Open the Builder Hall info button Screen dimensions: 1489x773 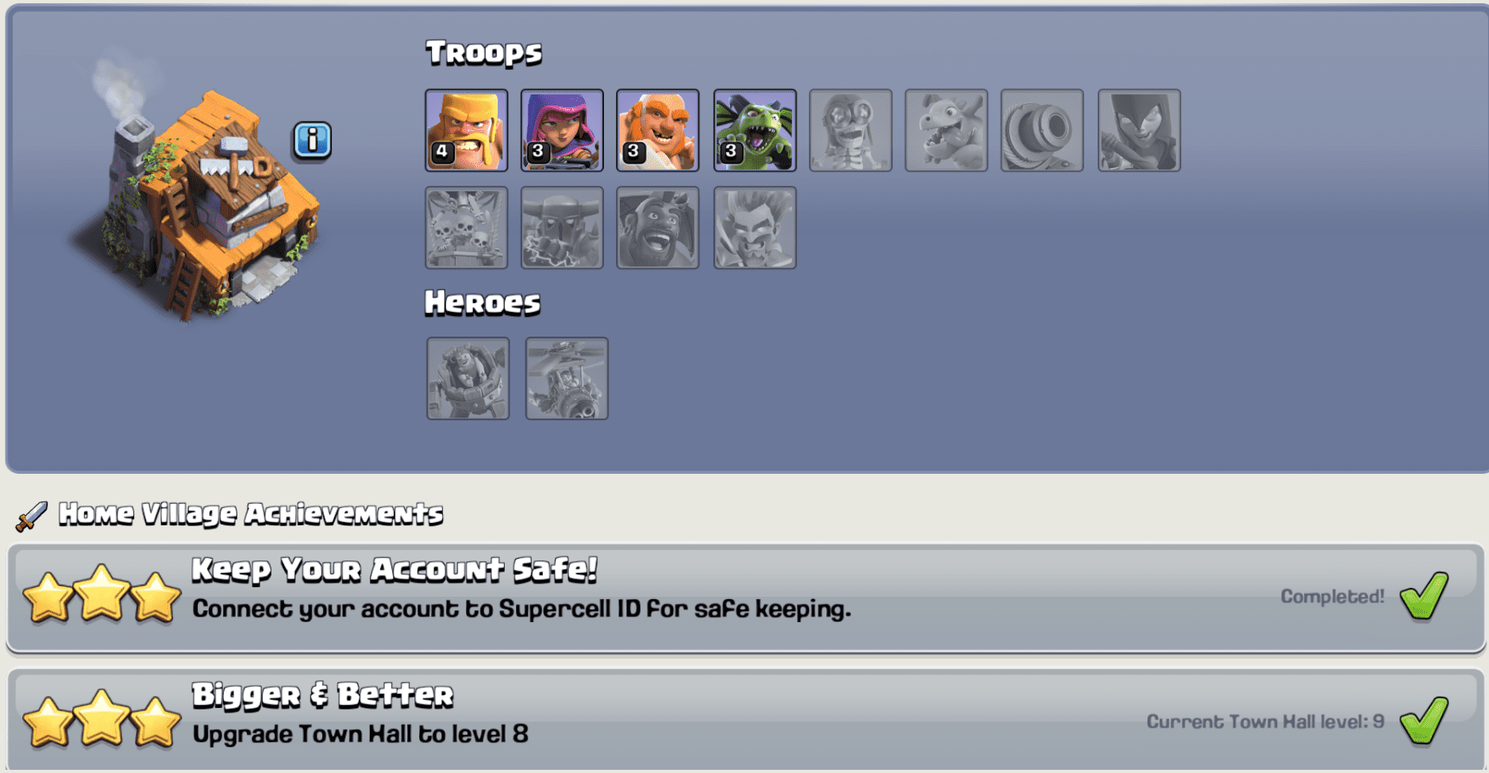tap(313, 141)
